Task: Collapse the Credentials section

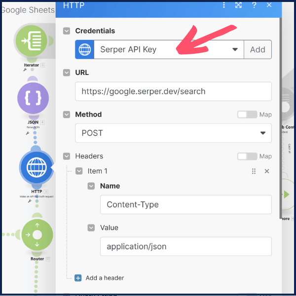Action: (x=67, y=31)
